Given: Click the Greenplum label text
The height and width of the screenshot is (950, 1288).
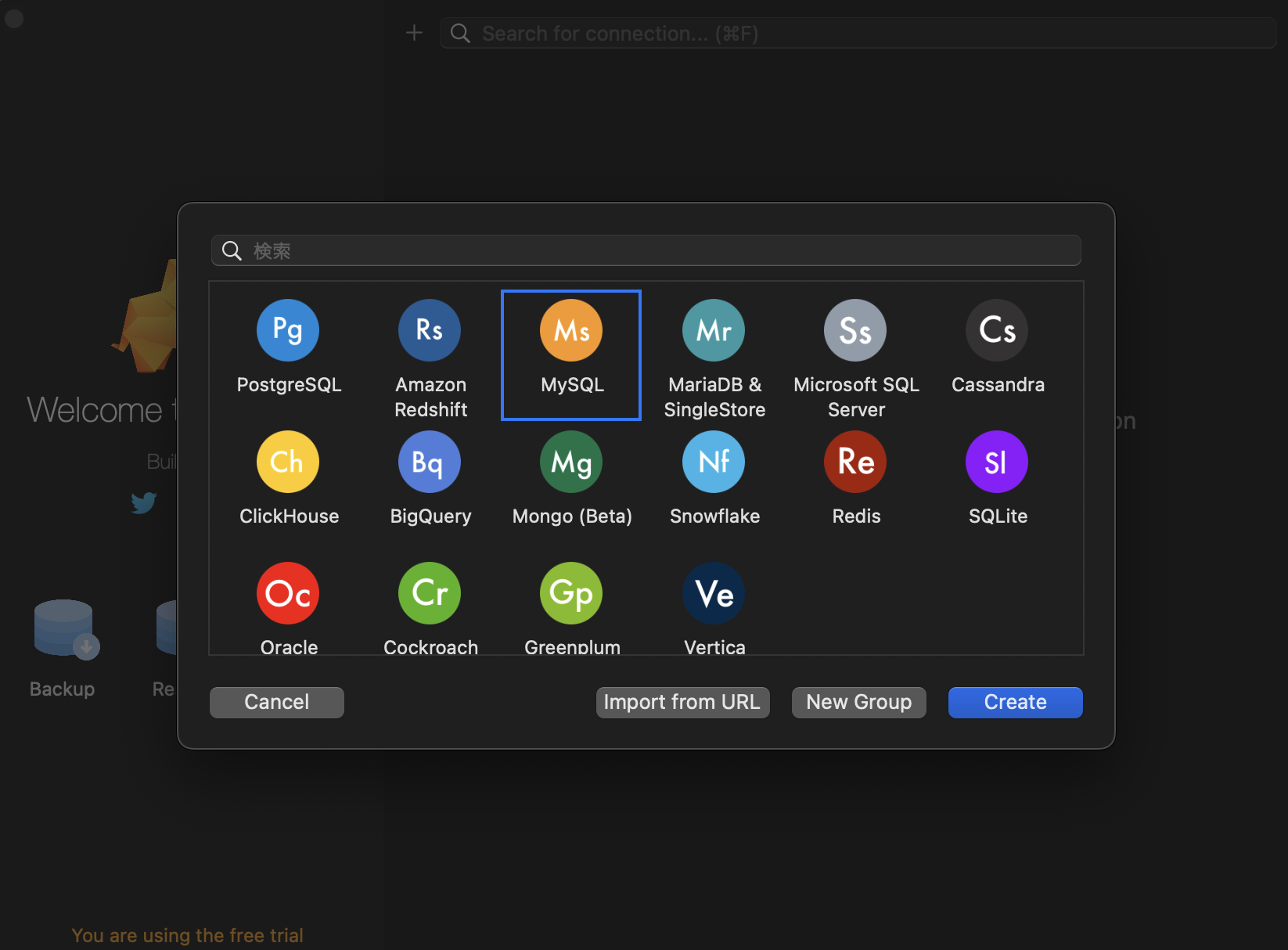Looking at the screenshot, I should (572, 647).
